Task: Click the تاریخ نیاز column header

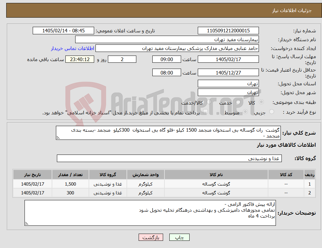Action: (x=32, y=174)
